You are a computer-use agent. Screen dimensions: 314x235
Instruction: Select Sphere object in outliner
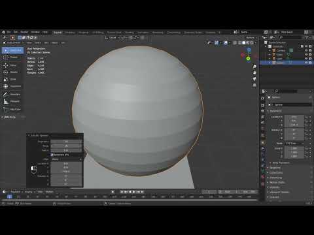[280, 63]
